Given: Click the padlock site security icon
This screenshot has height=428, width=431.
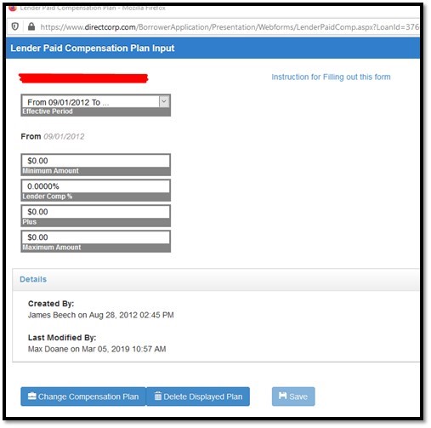Looking at the screenshot, I should click(x=31, y=26).
